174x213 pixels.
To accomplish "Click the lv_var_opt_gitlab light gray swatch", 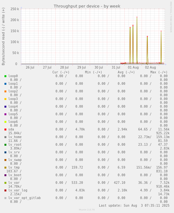I will pyautogui.click(x=5, y=198).
